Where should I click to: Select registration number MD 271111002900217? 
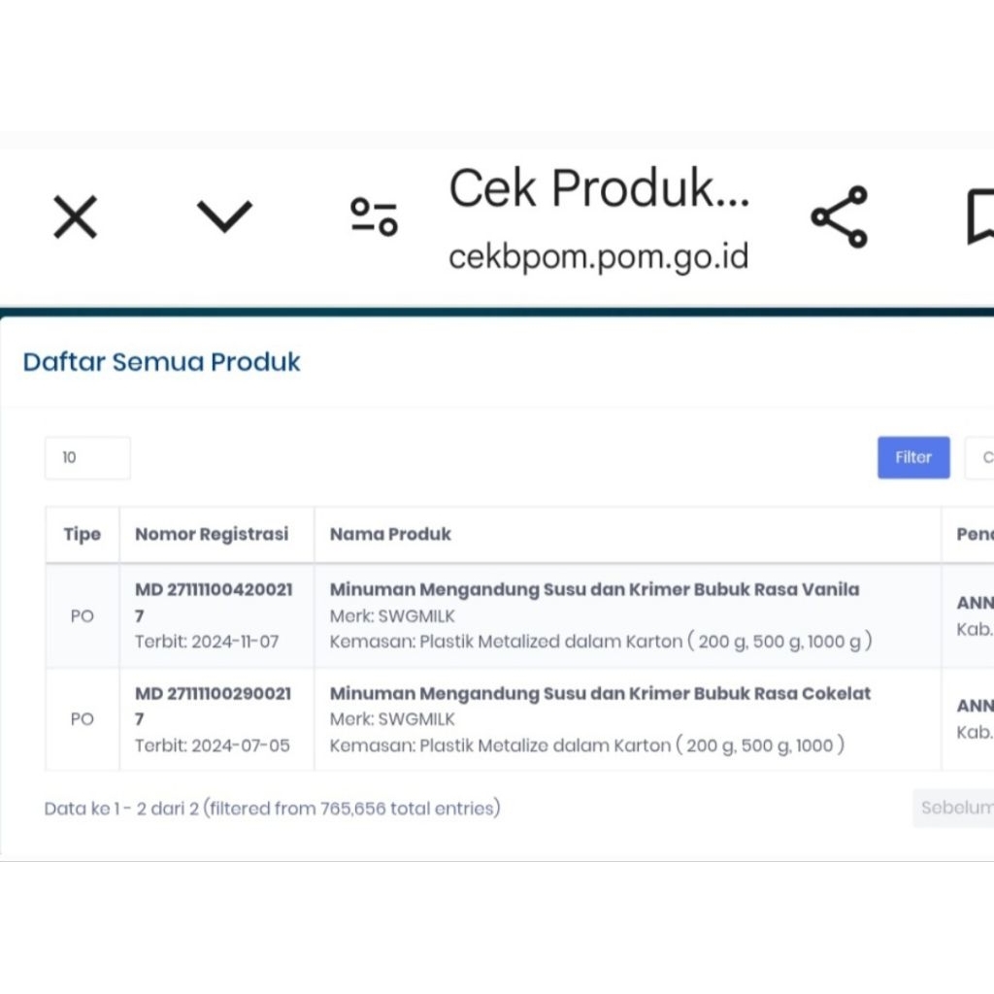[214, 706]
